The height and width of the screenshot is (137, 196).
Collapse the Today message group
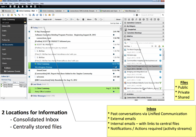[x=30, y=28]
